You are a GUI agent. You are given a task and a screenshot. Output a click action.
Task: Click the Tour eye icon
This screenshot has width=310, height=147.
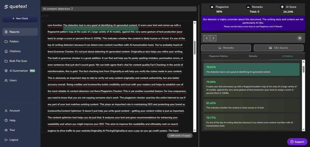6,130
